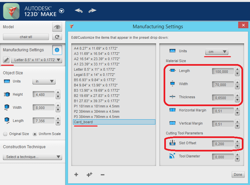The width and height of the screenshot is (250, 185).
Task: Add a new preset with plus icon
Action: point(76,174)
